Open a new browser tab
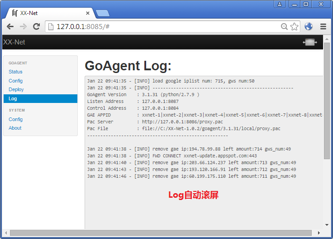The image size is (333, 239). [x=103, y=13]
